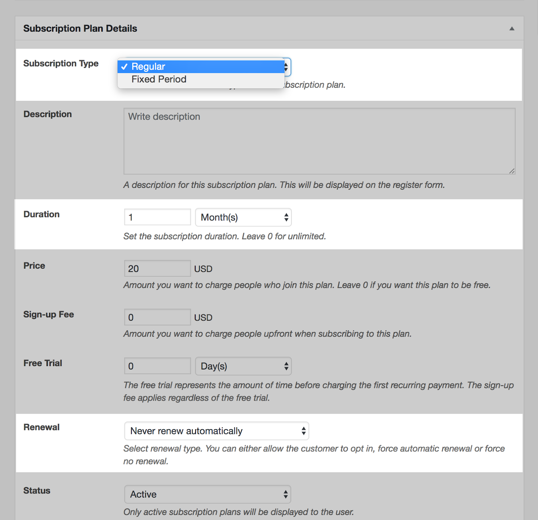The height and width of the screenshot is (520, 538).
Task: Click the Duration number field
Action: (157, 217)
